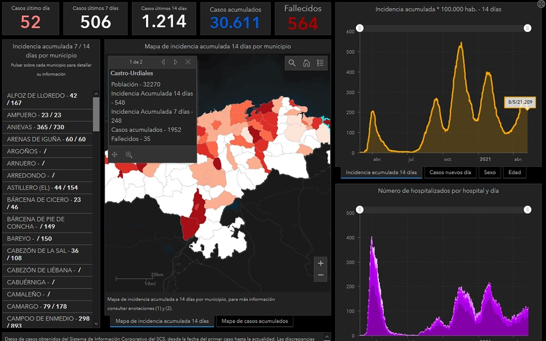Click left handle of hospitalizados range slider
The image size is (546, 341).
tap(360, 210)
